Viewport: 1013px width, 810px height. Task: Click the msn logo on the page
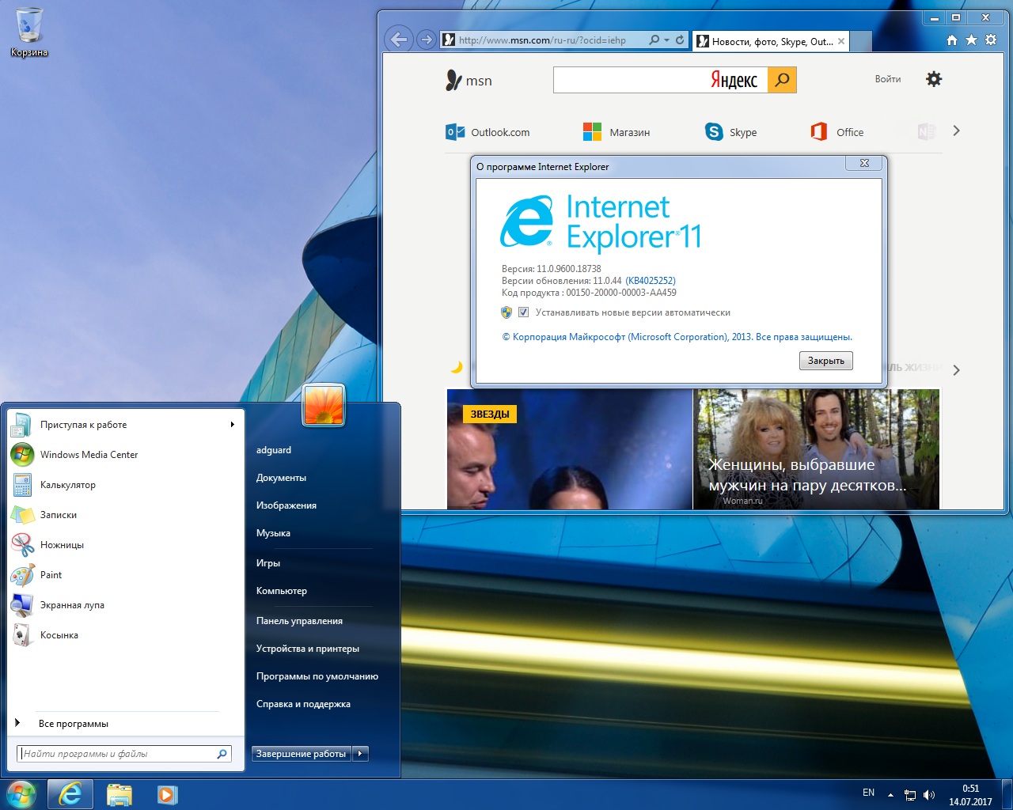pyautogui.click(x=469, y=81)
